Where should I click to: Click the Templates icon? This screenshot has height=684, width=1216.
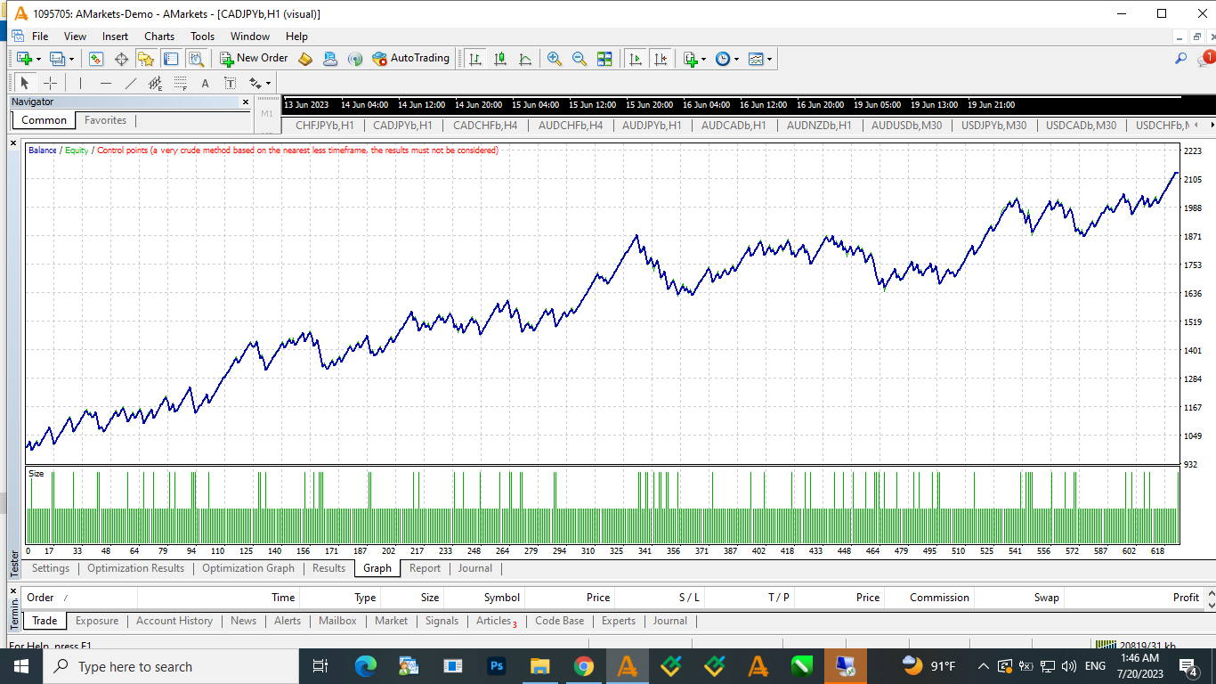click(x=756, y=59)
